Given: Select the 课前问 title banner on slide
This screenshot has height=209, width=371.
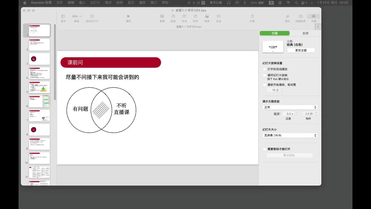Looking at the screenshot, I should tap(110, 62).
